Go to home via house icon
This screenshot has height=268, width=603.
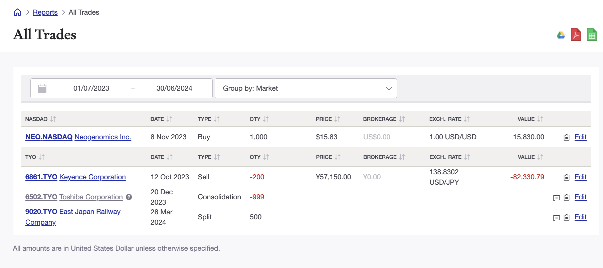17,12
